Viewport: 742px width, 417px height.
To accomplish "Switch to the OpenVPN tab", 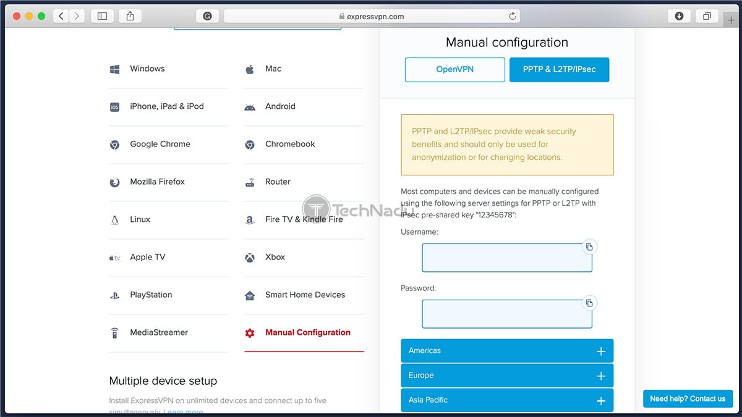I will click(x=455, y=69).
